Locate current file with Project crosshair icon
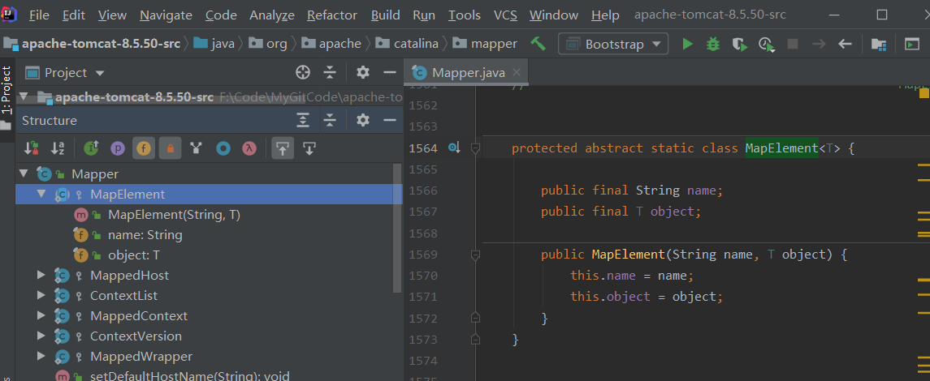 303,72
